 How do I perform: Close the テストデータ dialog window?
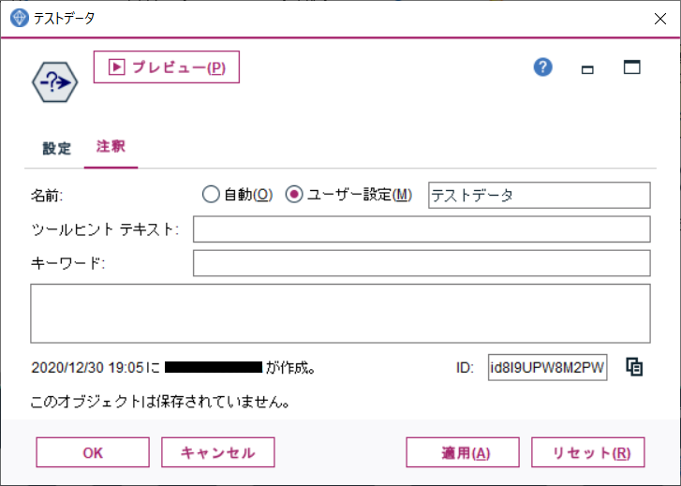(x=660, y=19)
